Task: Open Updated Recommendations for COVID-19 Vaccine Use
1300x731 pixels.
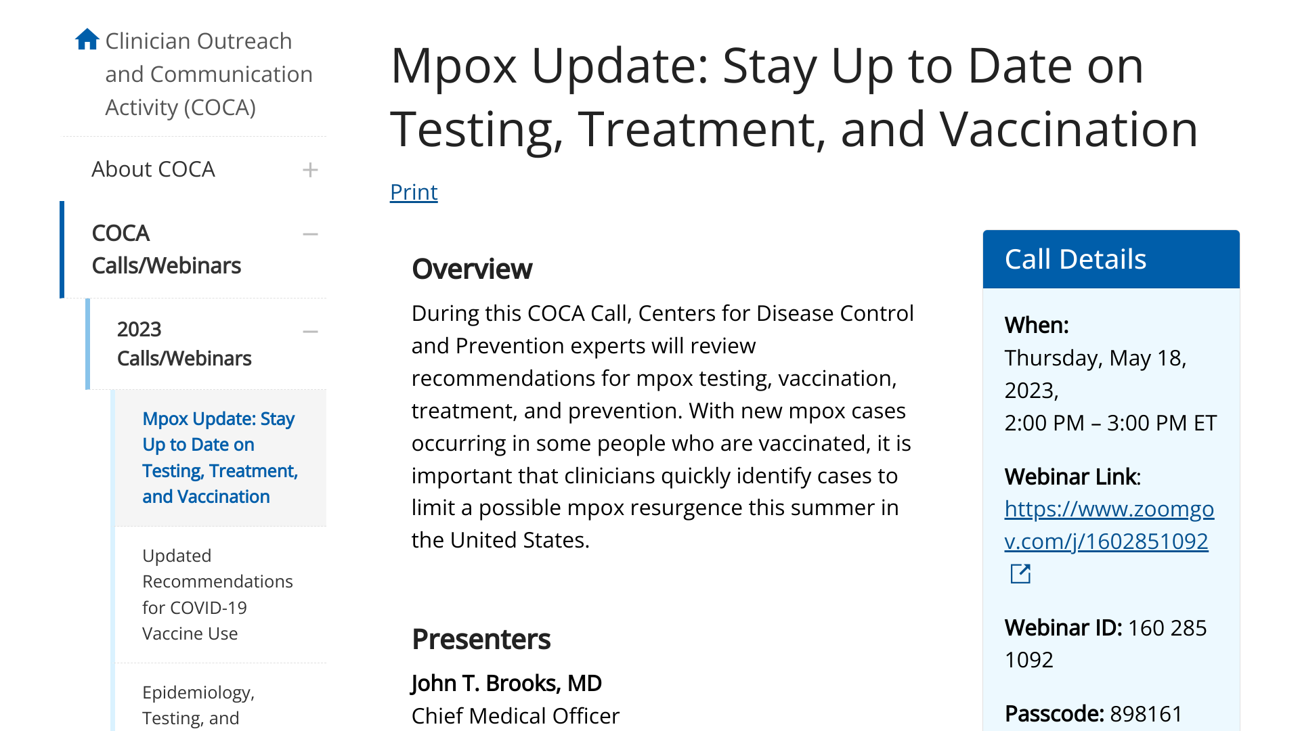Action: [x=217, y=594]
